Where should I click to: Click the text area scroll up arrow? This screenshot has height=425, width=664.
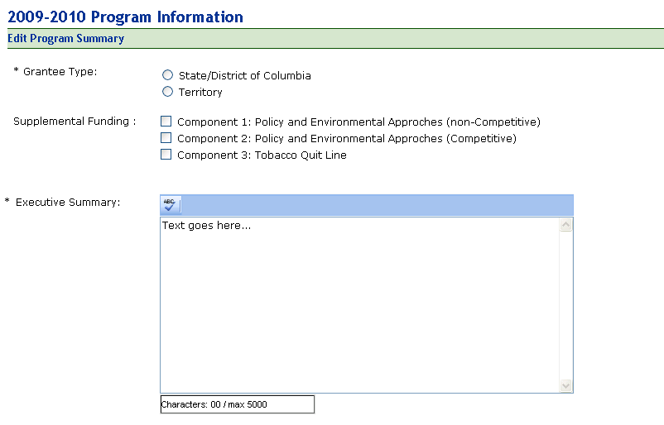pyautogui.click(x=566, y=225)
